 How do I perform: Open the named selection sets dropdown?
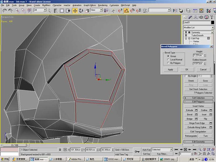coord(160,10)
